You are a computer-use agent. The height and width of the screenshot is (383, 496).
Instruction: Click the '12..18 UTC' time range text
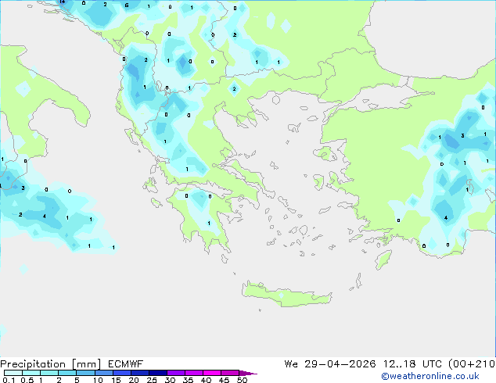click(x=412, y=364)
